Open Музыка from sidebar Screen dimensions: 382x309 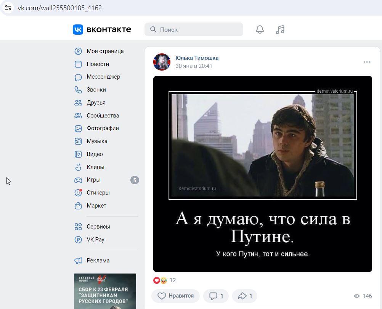coord(97,142)
